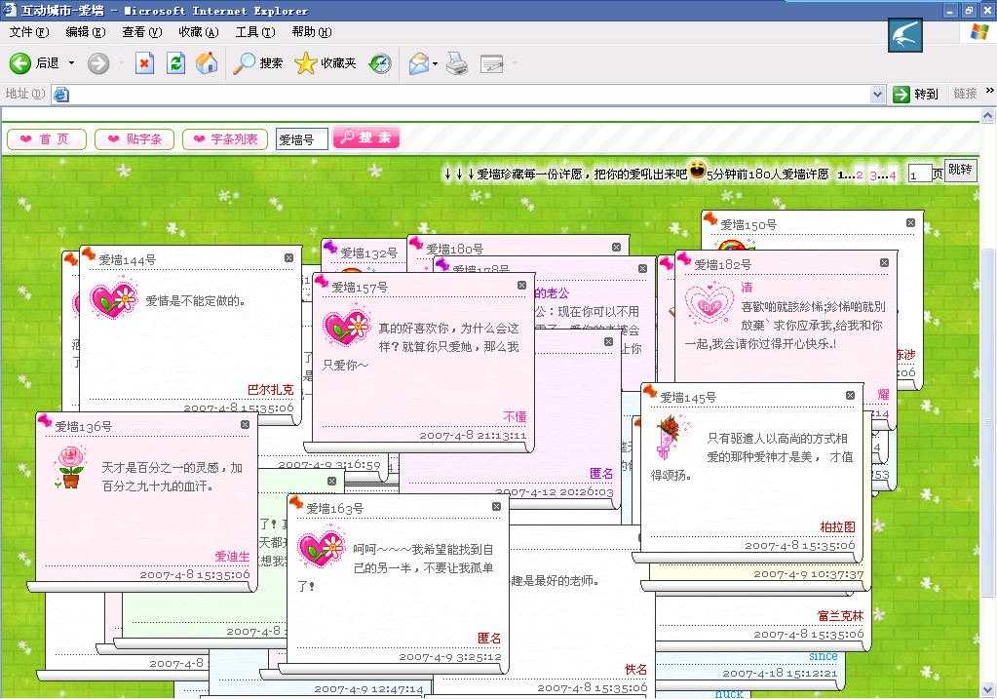Refresh the page with the toolbar icon
The image size is (997, 699).
[x=175, y=63]
